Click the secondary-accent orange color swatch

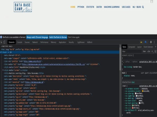pyautogui.click(x=143, y=91)
